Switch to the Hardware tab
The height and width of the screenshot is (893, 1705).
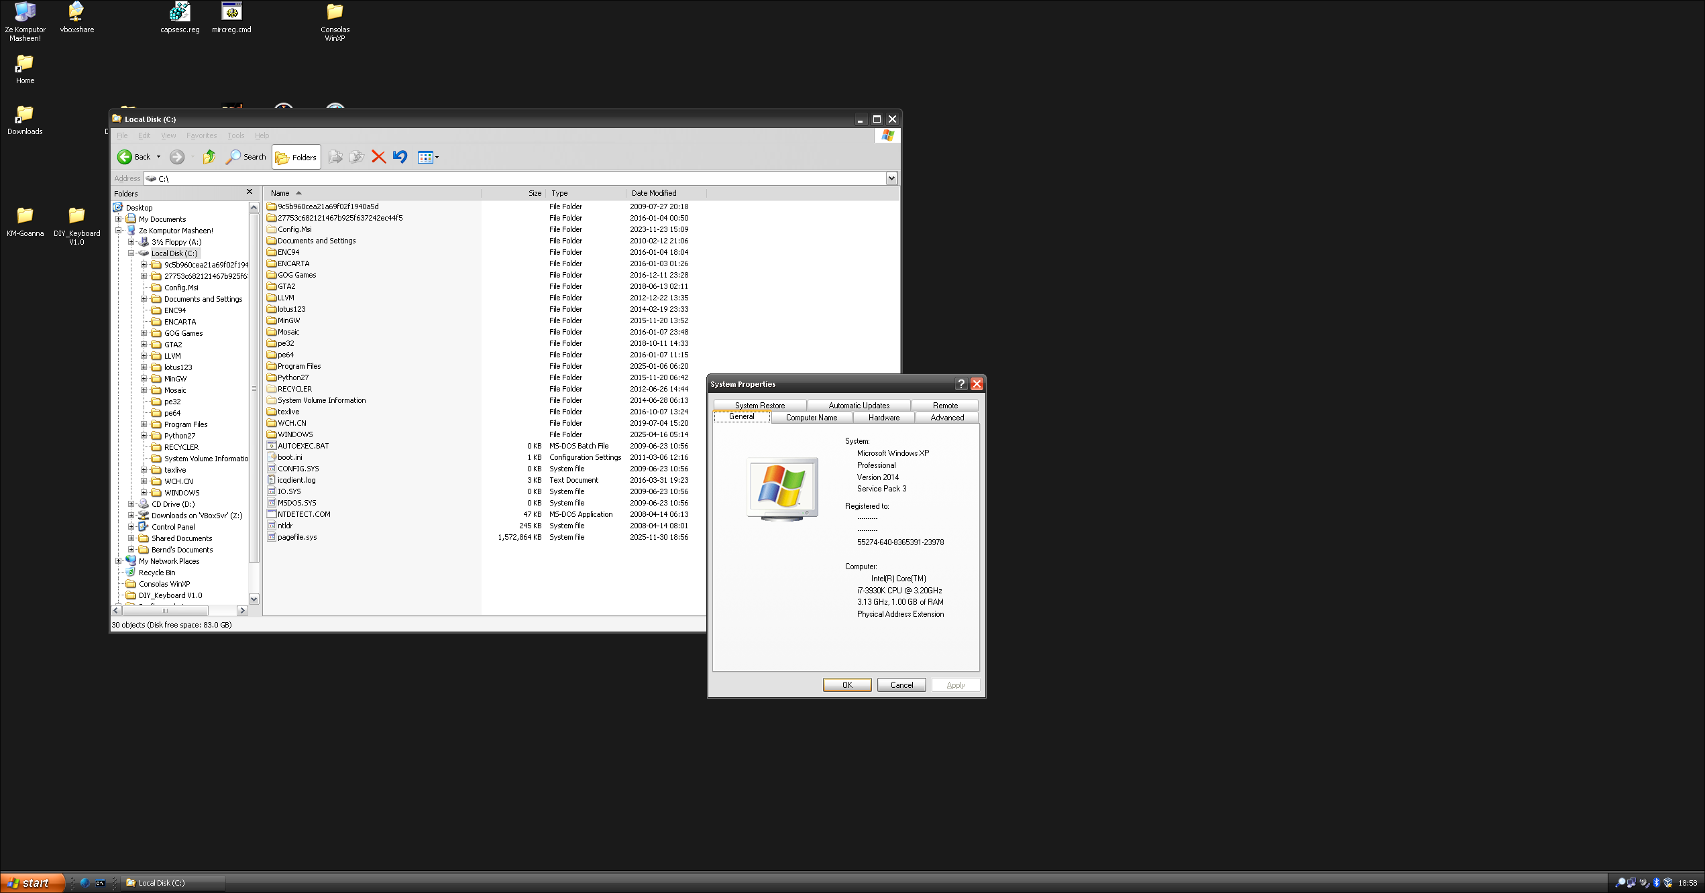click(883, 418)
